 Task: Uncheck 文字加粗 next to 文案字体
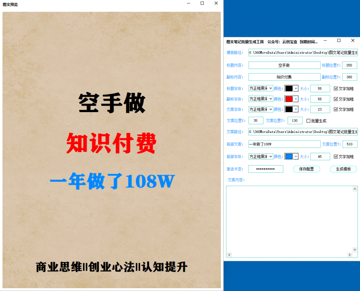pyautogui.click(x=335, y=109)
